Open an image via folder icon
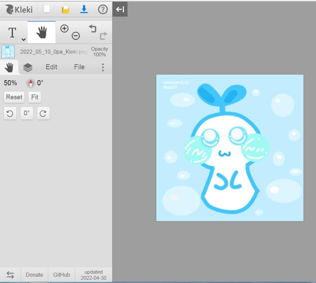Screen dimensions: 316x283 65,10
